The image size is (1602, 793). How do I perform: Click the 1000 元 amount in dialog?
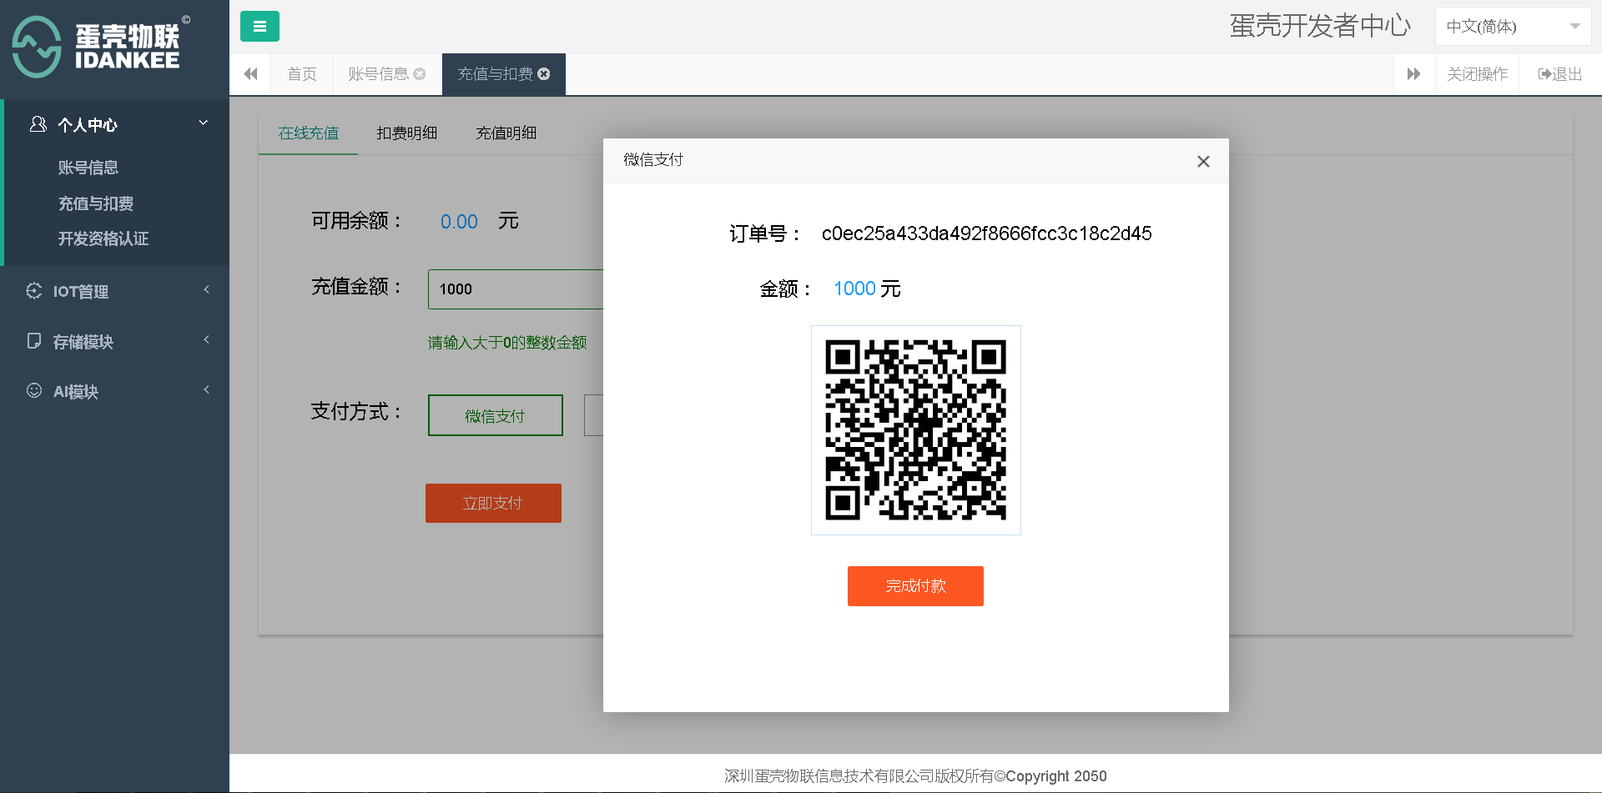[x=867, y=289]
